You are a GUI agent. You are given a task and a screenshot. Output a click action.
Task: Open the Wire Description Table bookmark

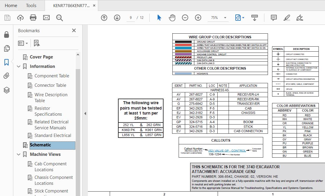click(51, 98)
